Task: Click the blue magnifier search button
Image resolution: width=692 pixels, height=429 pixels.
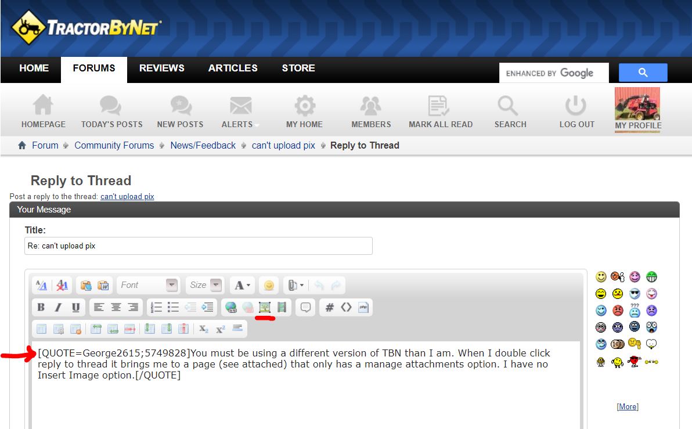Action: pos(643,73)
